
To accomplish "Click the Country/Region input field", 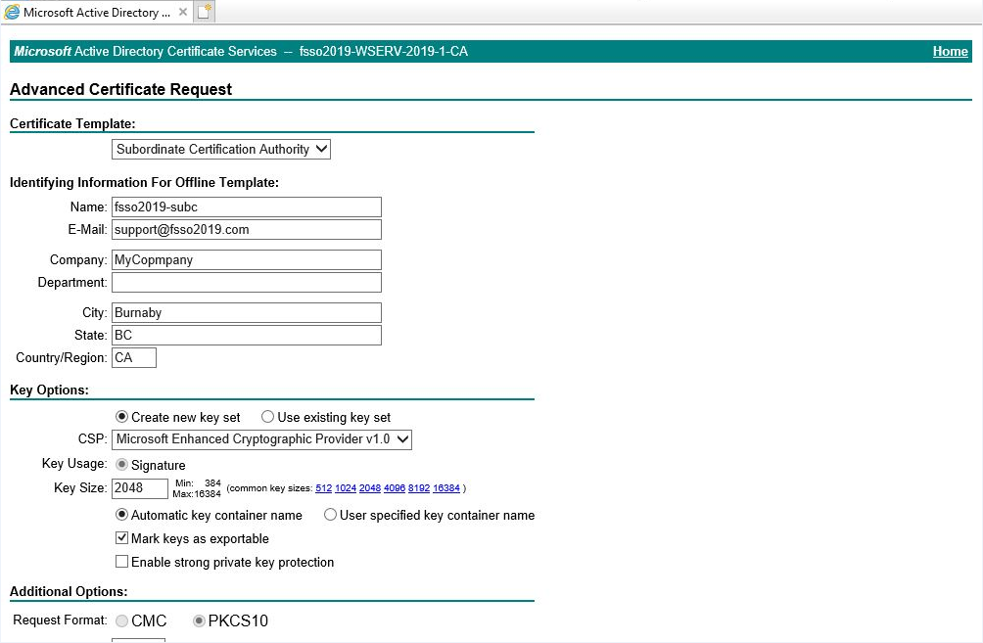I will [x=133, y=358].
